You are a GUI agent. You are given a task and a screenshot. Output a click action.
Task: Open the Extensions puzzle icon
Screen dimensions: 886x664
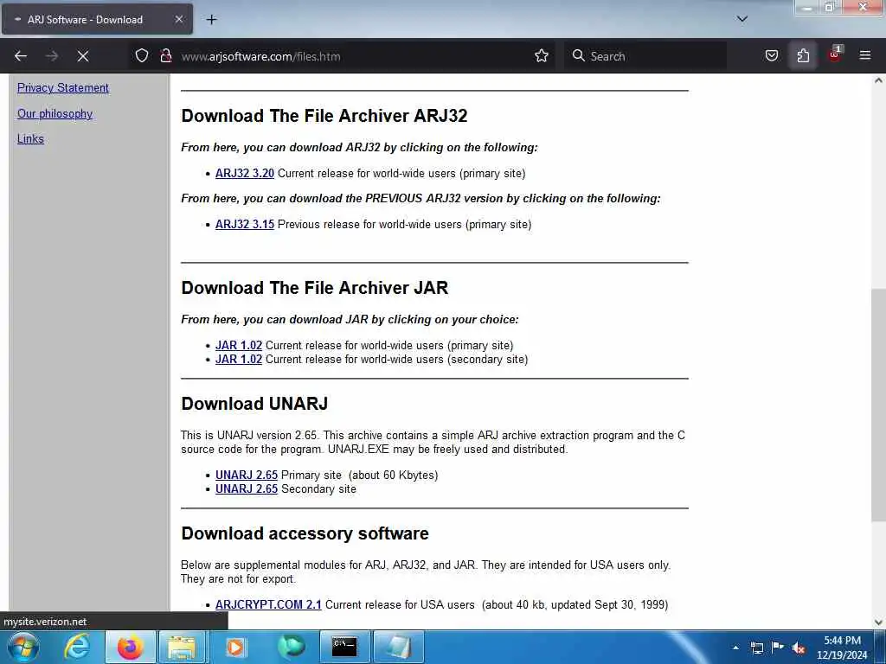803,56
